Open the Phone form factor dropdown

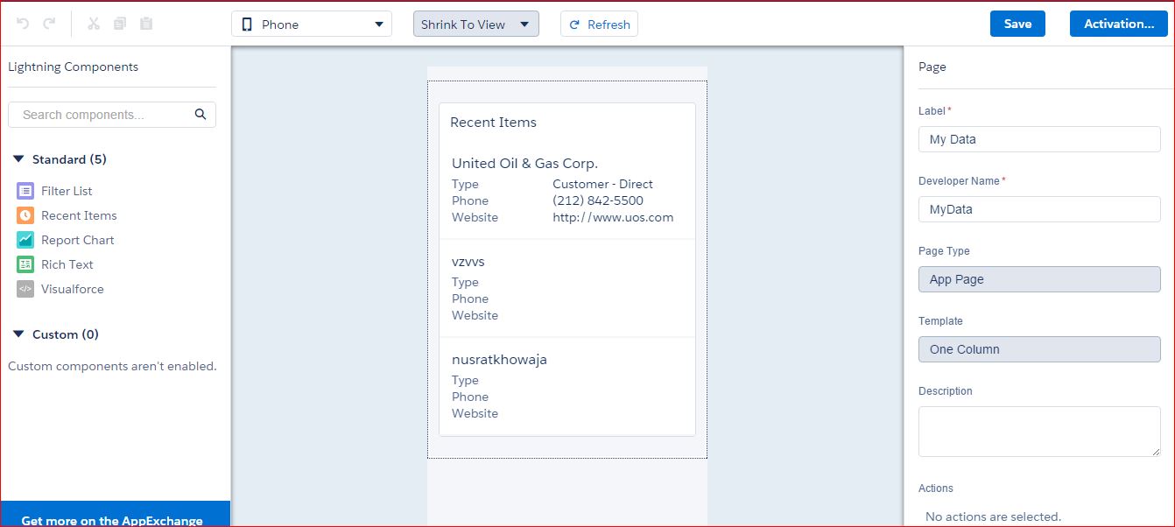click(x=313, y=24)
